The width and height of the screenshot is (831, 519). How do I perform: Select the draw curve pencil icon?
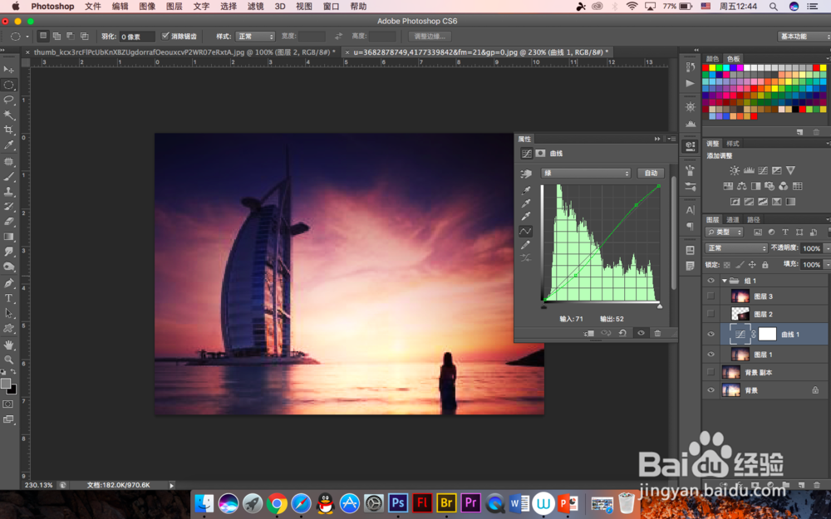tap(526, 245)
